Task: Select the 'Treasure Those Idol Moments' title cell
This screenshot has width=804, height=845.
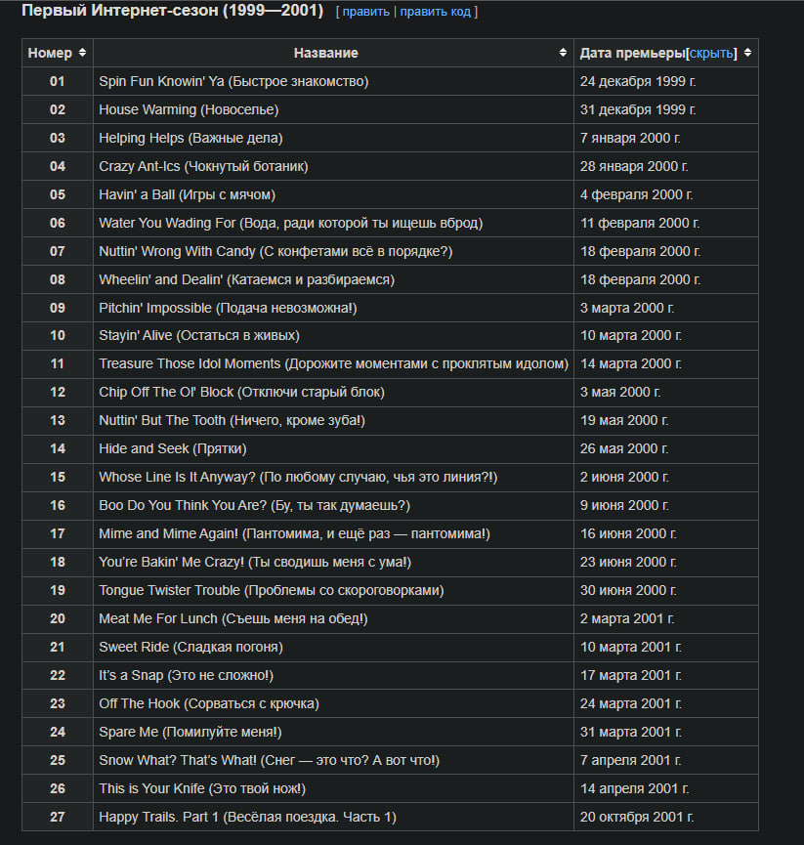Action: tap(333, 363)
